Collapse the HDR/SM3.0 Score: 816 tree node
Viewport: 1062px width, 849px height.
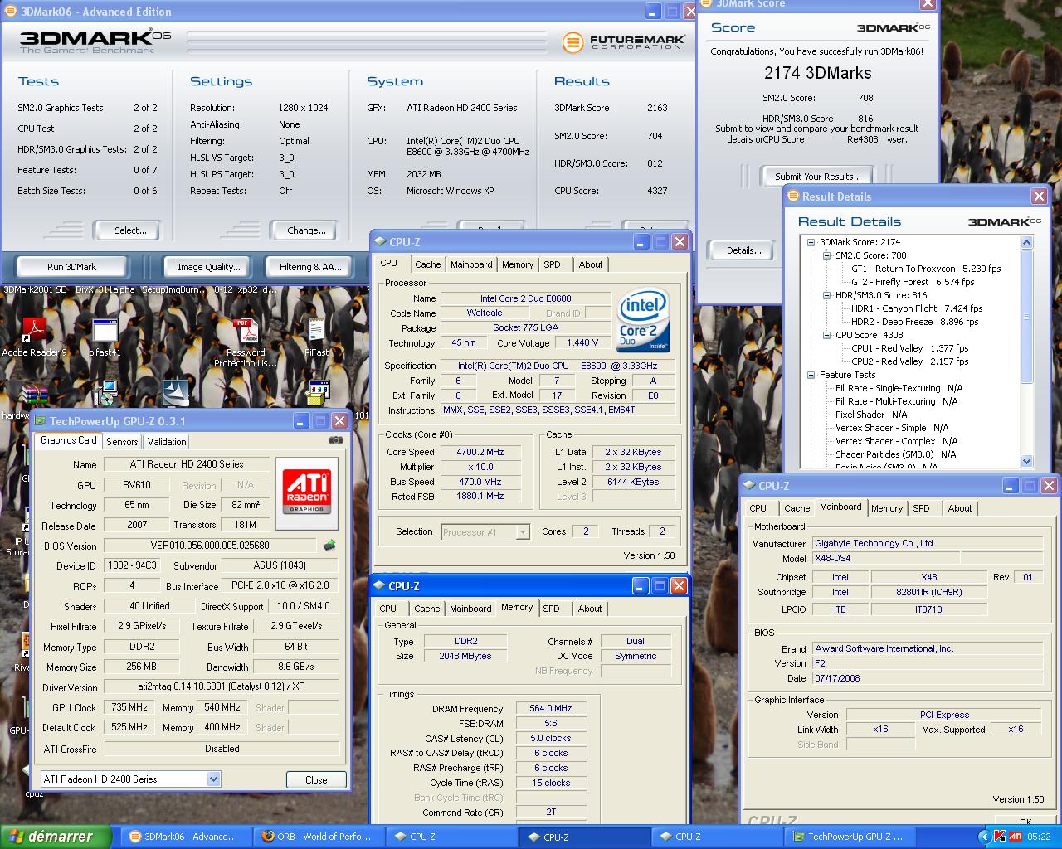[x=826, y=295]
